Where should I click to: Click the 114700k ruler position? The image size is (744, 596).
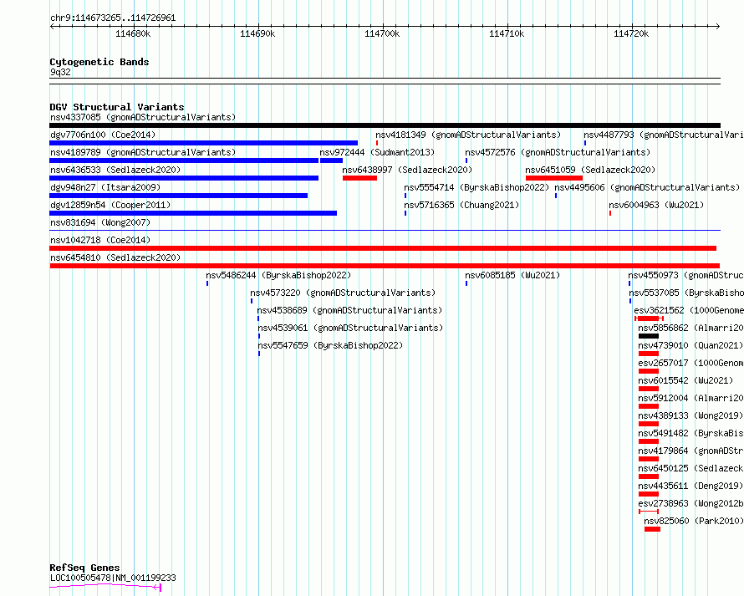tap(382, 33)
